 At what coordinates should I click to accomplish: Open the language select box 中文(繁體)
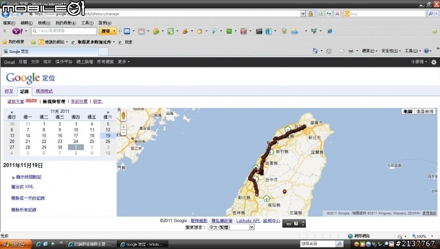coord(231,228)
